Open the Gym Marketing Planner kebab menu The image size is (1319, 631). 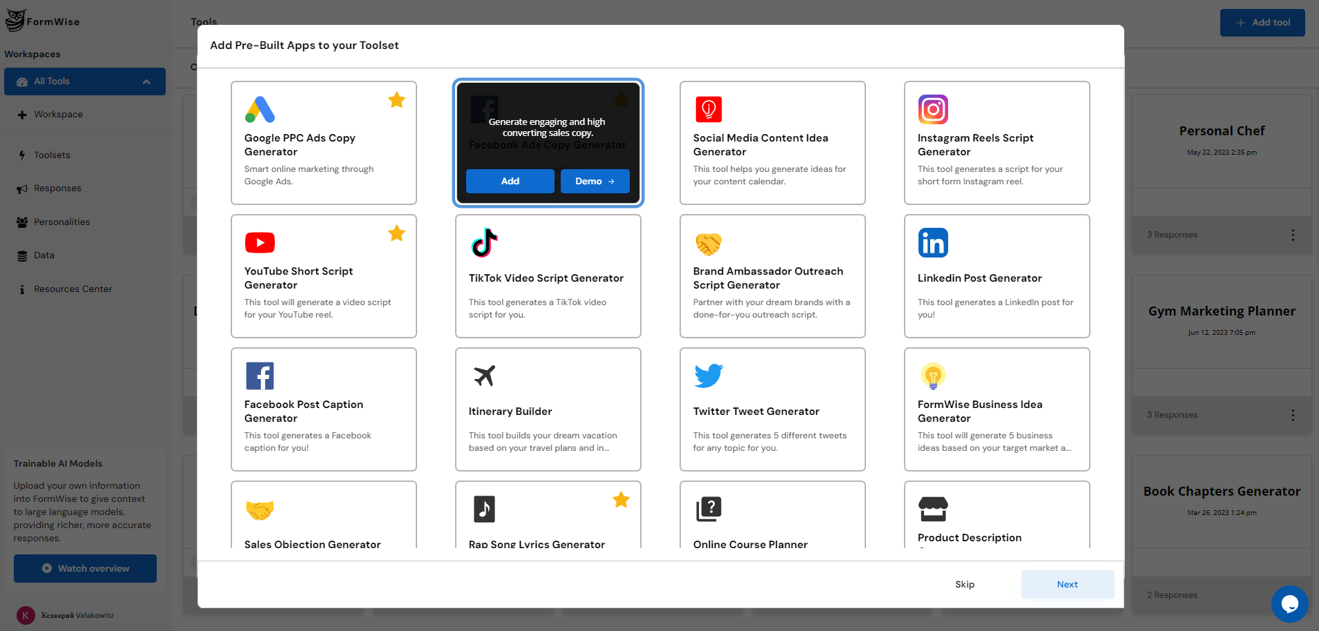[x=1292, y=415]
